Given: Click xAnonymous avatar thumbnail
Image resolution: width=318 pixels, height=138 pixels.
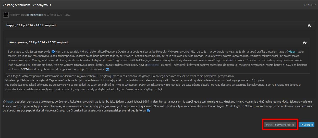Looking at the screenshot, I should [6, 15].
